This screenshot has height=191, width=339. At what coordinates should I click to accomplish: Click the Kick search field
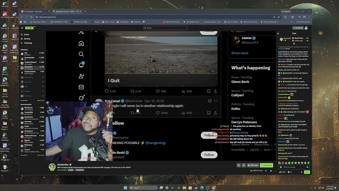(x=166, y=28)
